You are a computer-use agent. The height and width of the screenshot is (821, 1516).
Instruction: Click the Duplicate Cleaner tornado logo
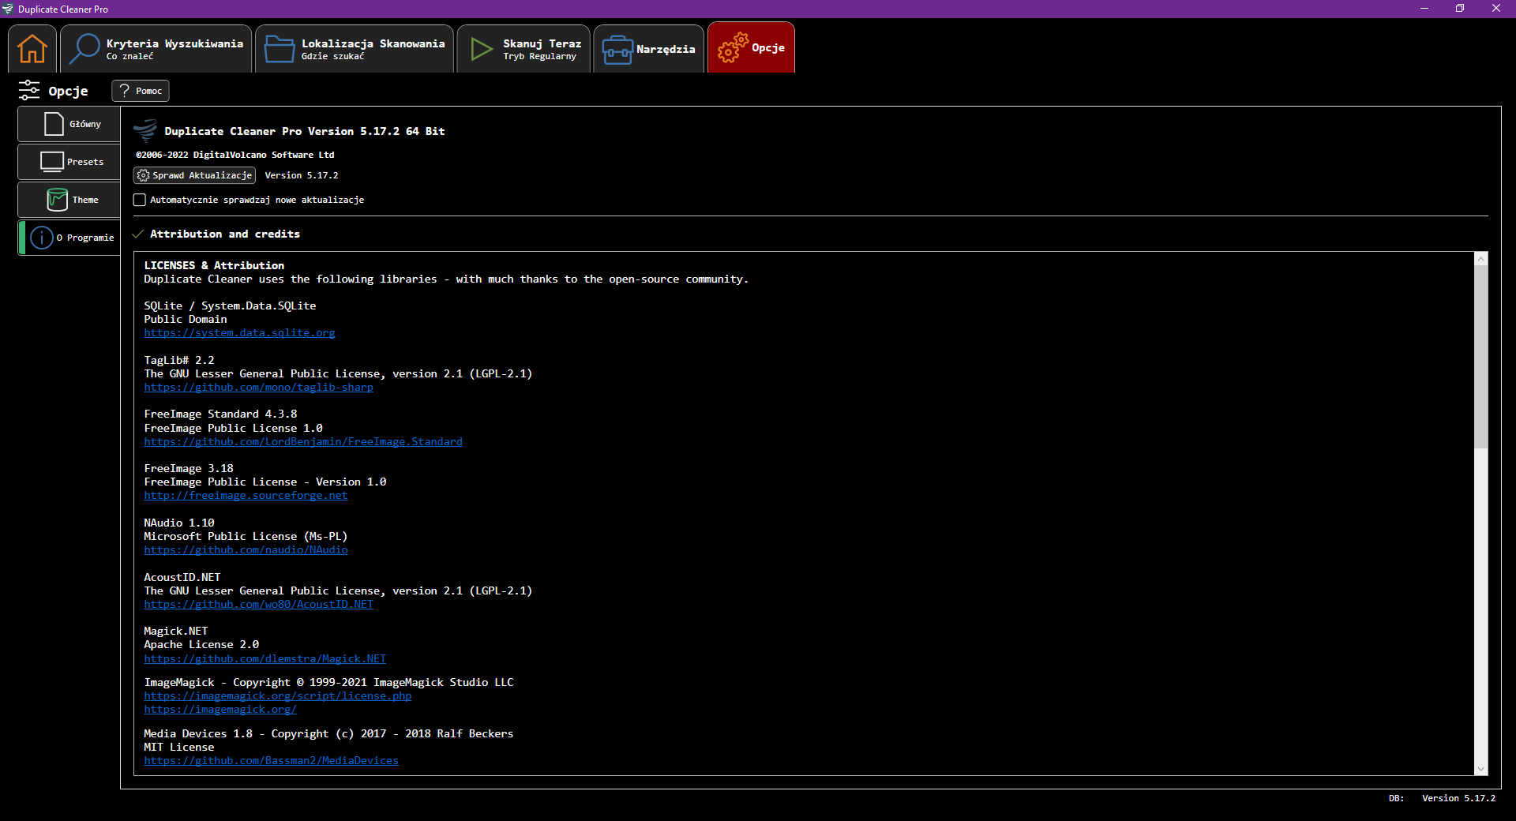[146, 129]
